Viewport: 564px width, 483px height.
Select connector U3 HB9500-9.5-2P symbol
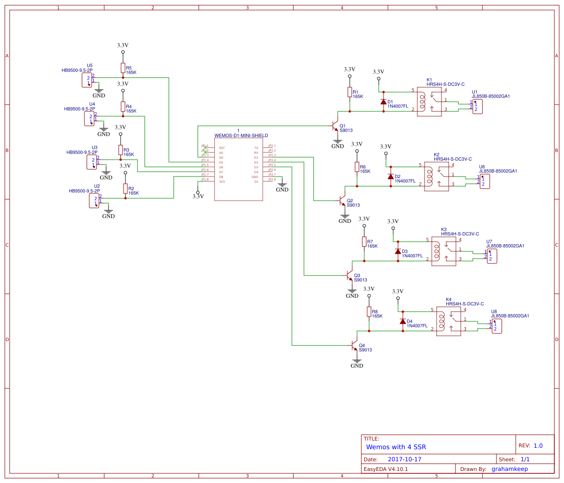pyautogui.click(x=91, y=163)
